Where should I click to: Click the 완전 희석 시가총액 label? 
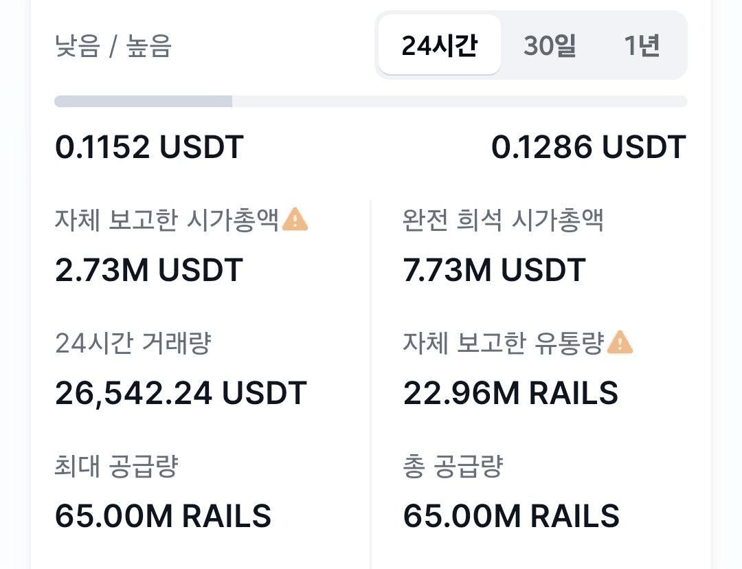(x=503, y=220)
